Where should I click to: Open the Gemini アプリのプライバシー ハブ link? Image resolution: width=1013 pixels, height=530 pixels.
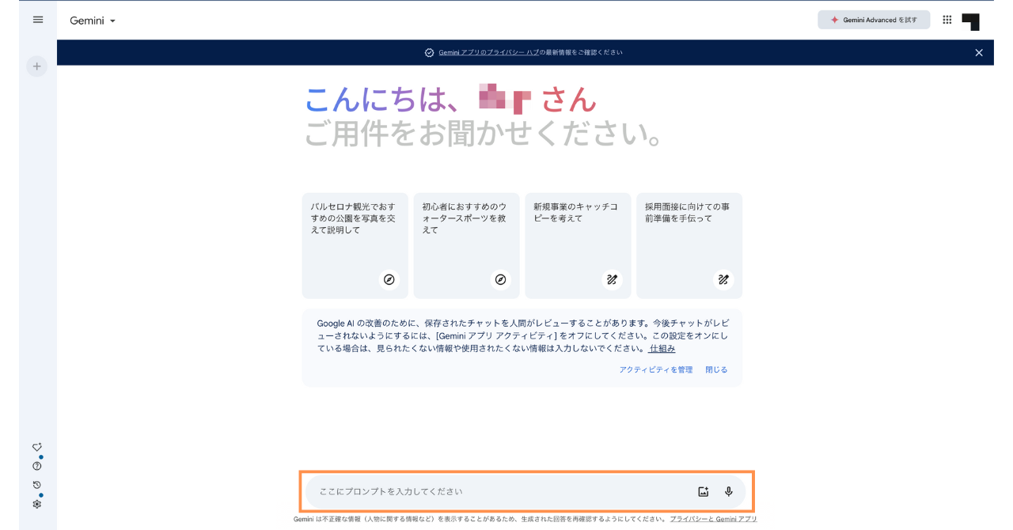488,52
